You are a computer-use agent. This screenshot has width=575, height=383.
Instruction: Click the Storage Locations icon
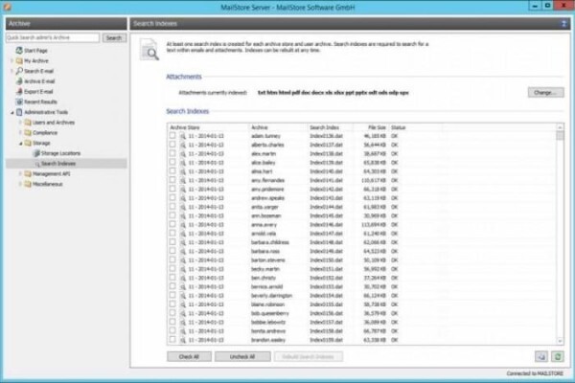click(x=36, y=153)
